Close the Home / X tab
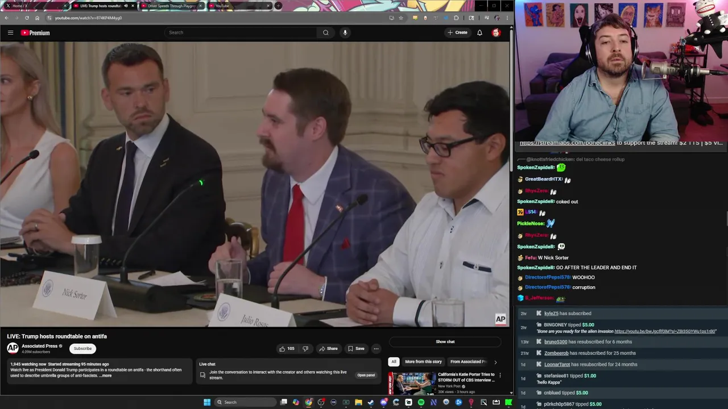This screenshot has width=728, height=409. tap(65, 6)
